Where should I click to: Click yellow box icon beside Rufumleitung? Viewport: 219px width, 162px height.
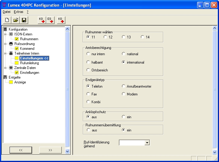point(16,63)
